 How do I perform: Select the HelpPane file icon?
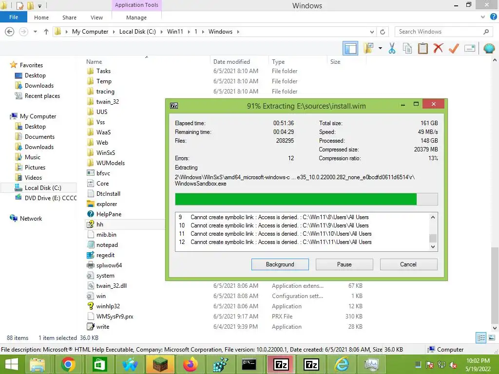coord(91,214)
